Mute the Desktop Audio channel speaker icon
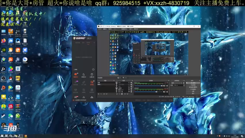Image resolution: width=245 pixels, height=138 pixels. point(164,92)
